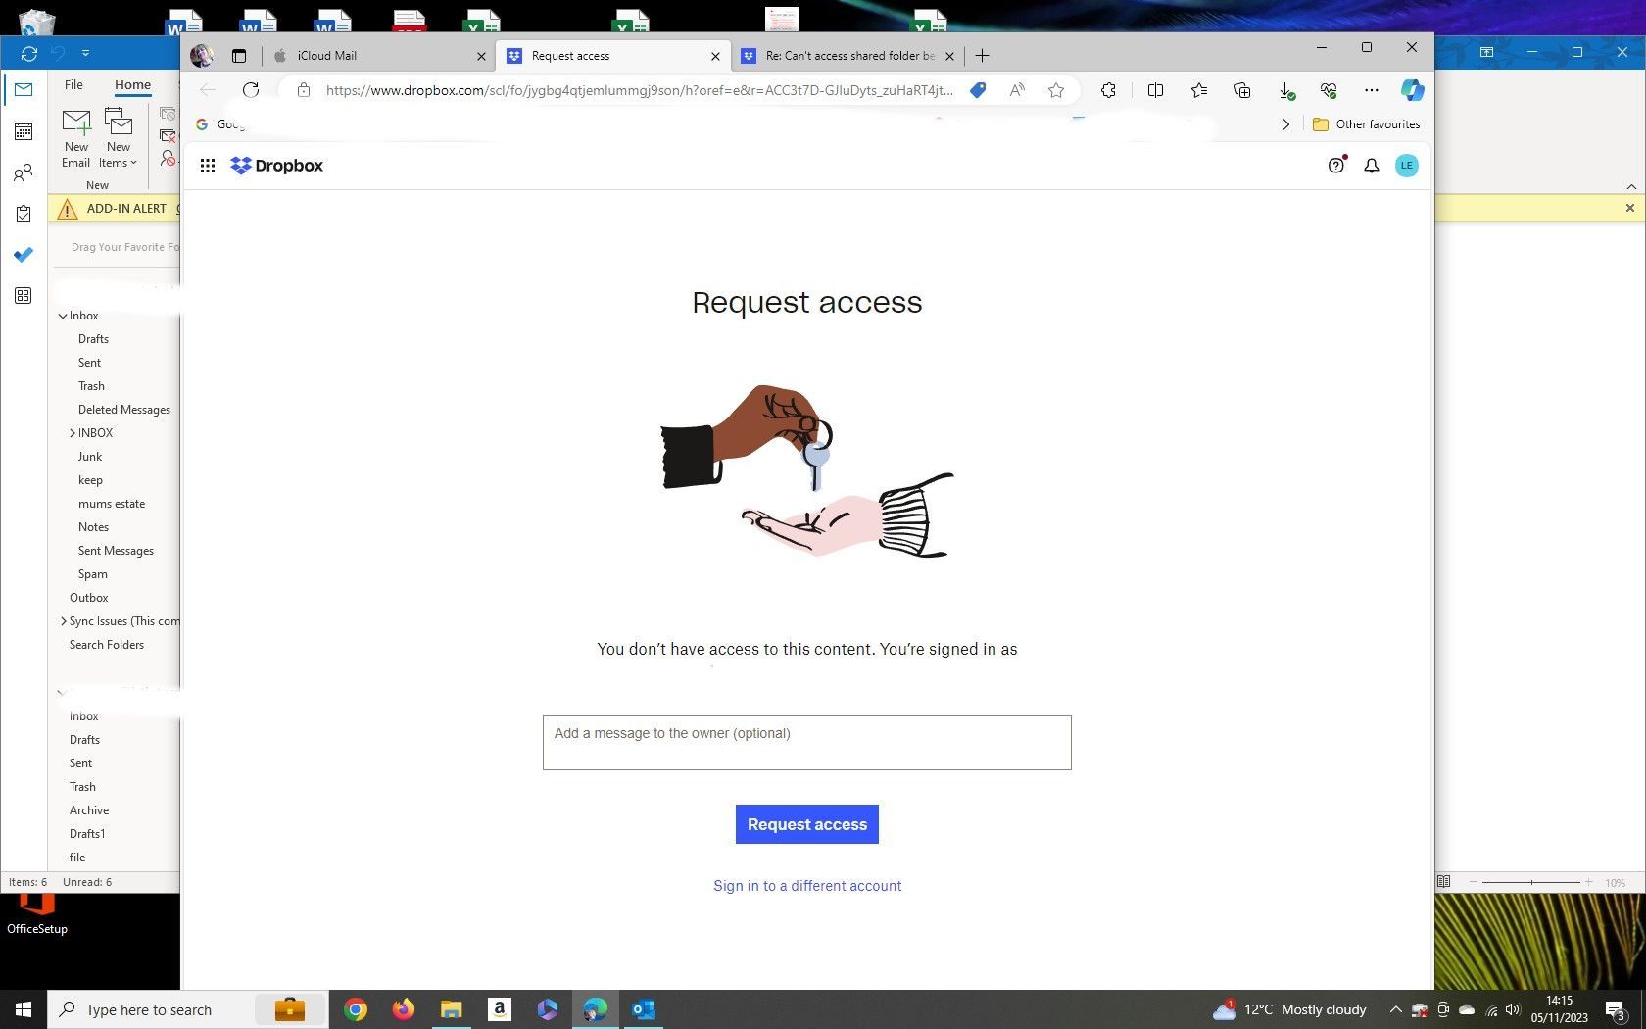Open Other favourites folder
The width and height of the screenshot is (1646, 1029).
click(x=1366, y=124)
